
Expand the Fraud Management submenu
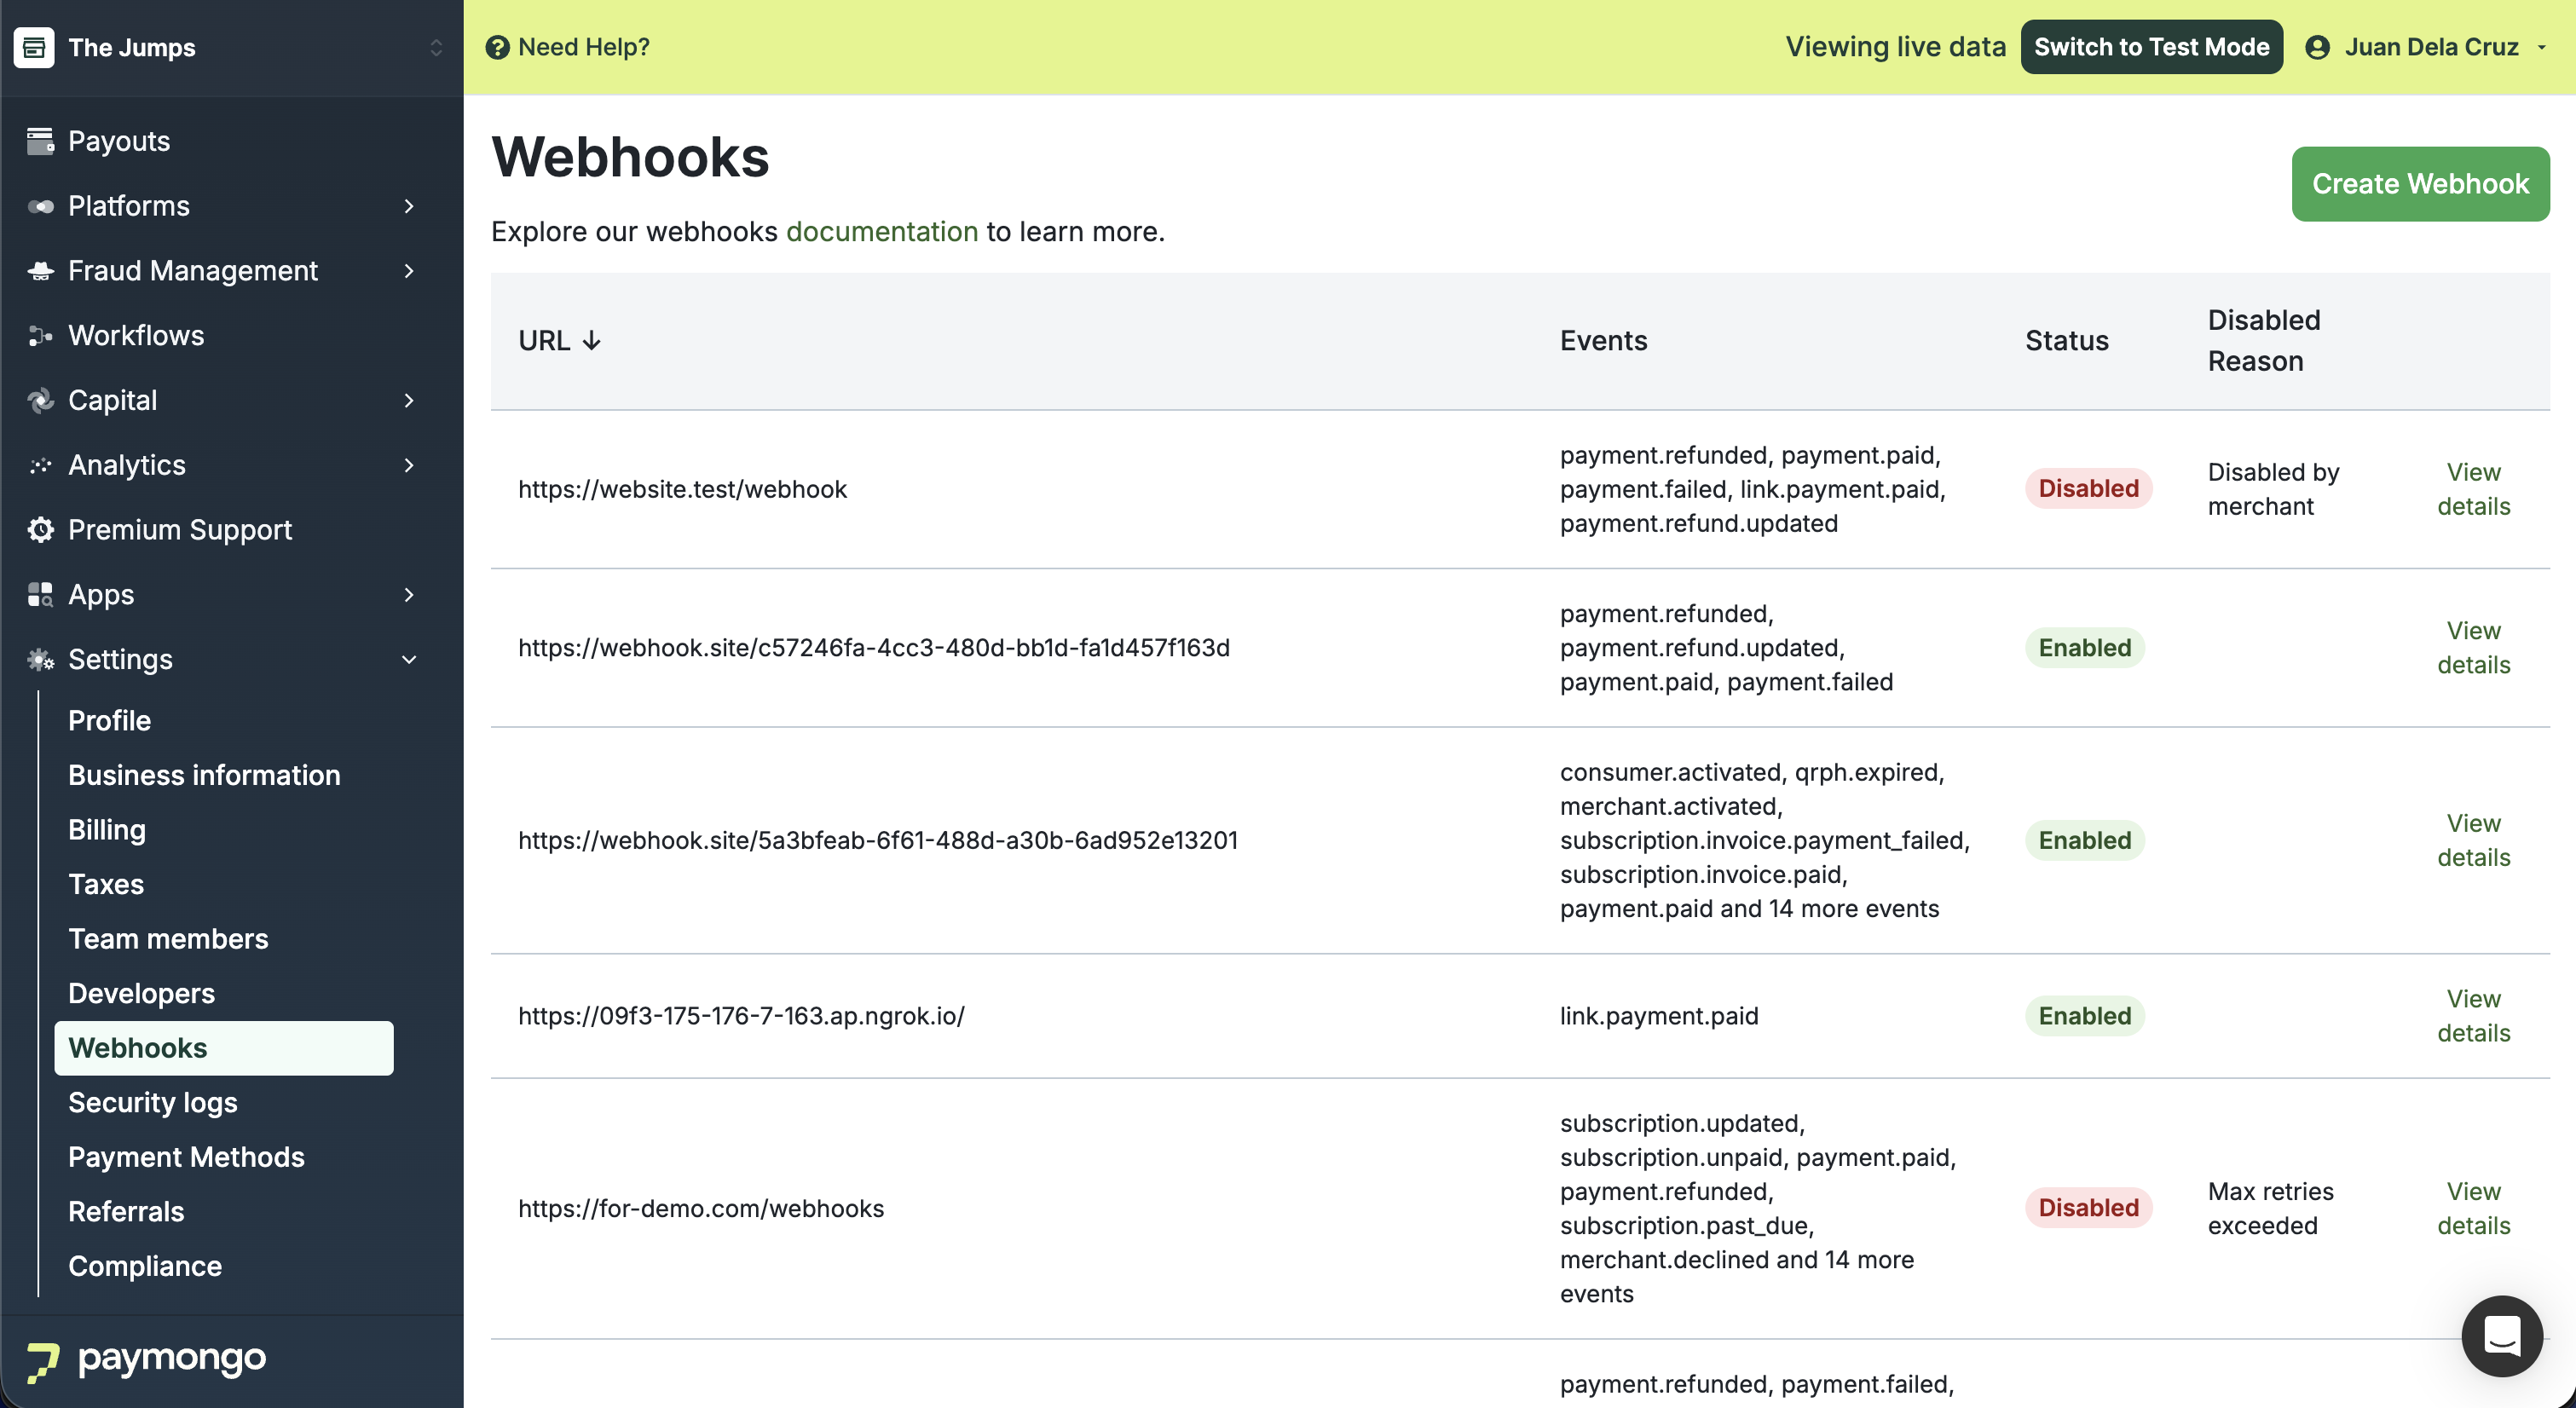pos(408,271)
